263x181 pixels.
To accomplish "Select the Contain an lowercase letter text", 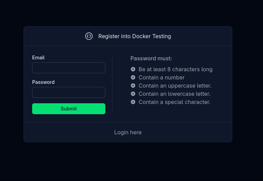I will pos(174,94).
